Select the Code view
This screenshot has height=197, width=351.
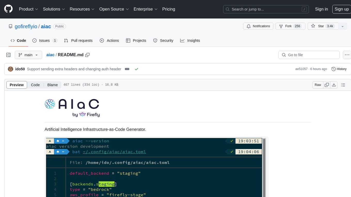pos(35,85)
